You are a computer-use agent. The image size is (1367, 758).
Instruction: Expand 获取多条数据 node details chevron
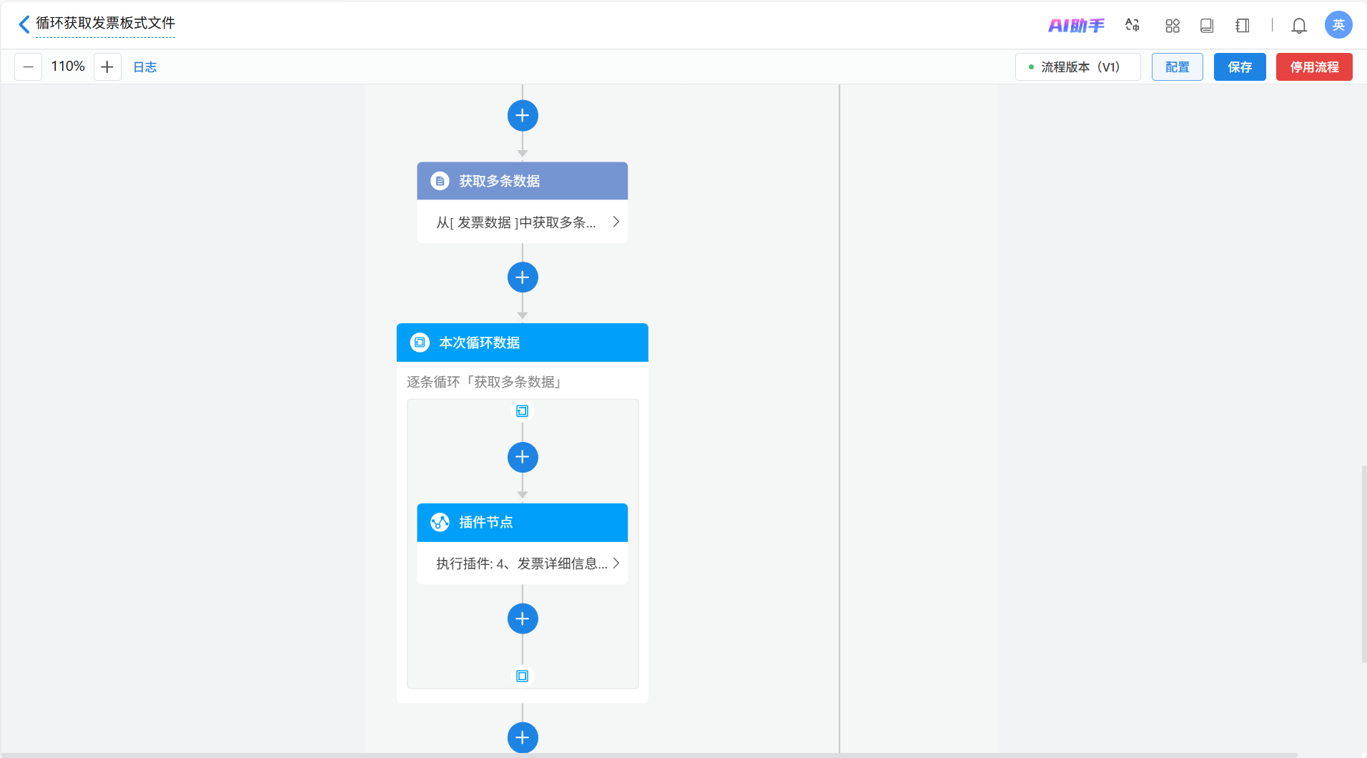point(616,222)
